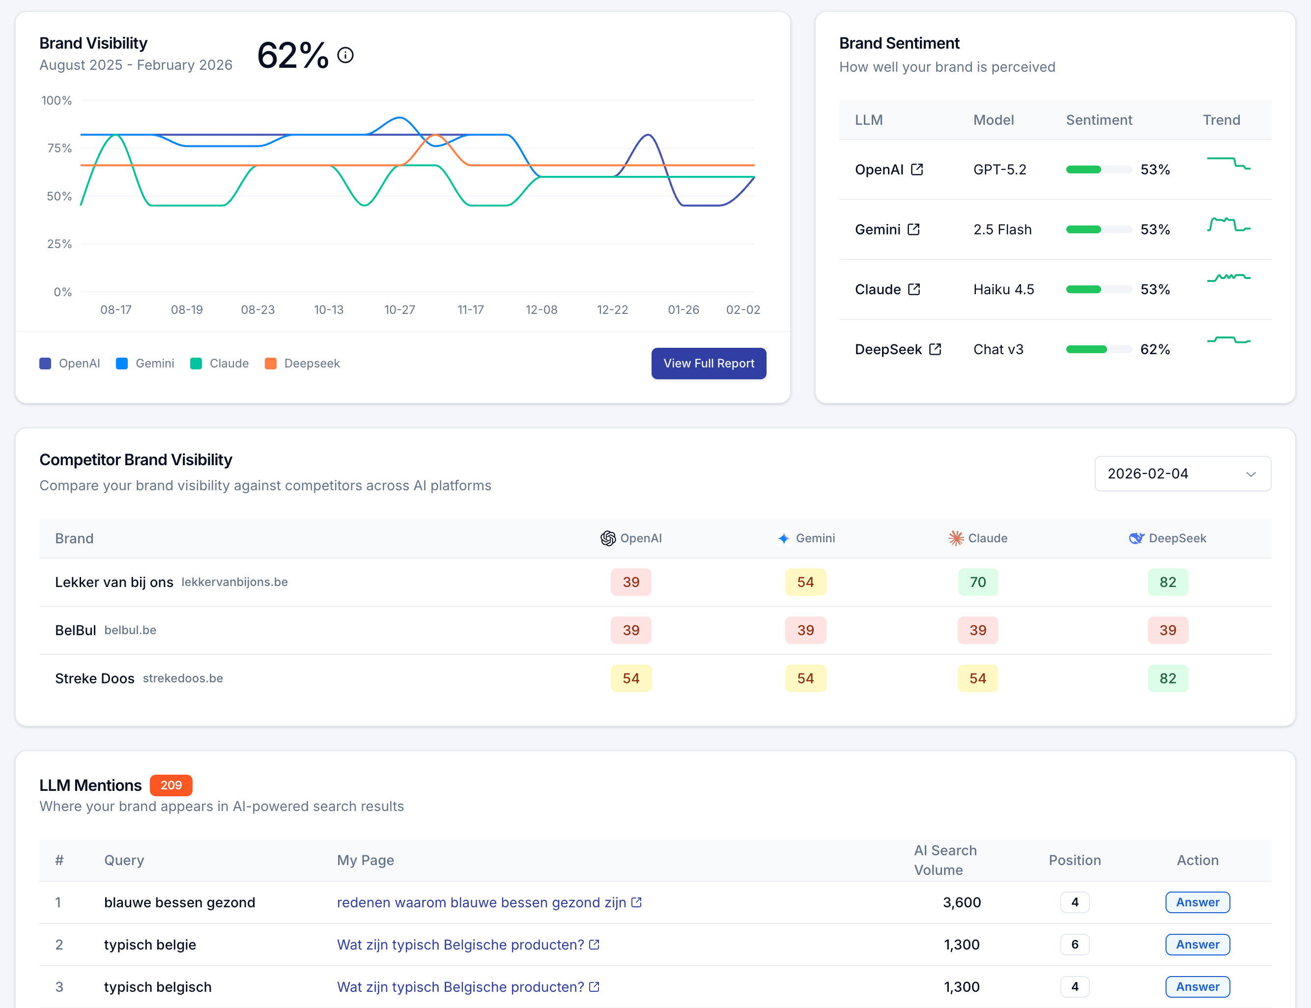Click the OpenAI sentiment trend sparkline
Viewport: 1311px width, 1008px height.
pos(1228,163)
